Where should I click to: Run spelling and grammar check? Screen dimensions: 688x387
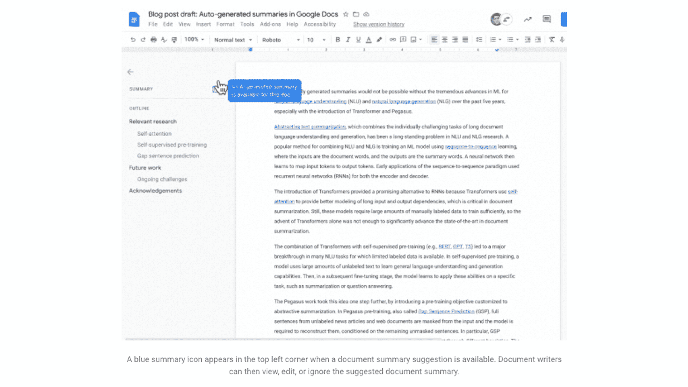point(164,40)
